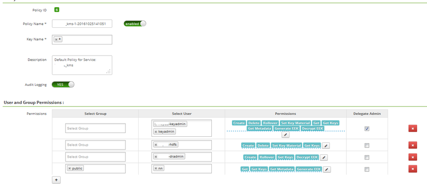Click Create tag in -hdfs row
Image resolution: width=427 pixels, height=188 pixels.
[248, 146]
